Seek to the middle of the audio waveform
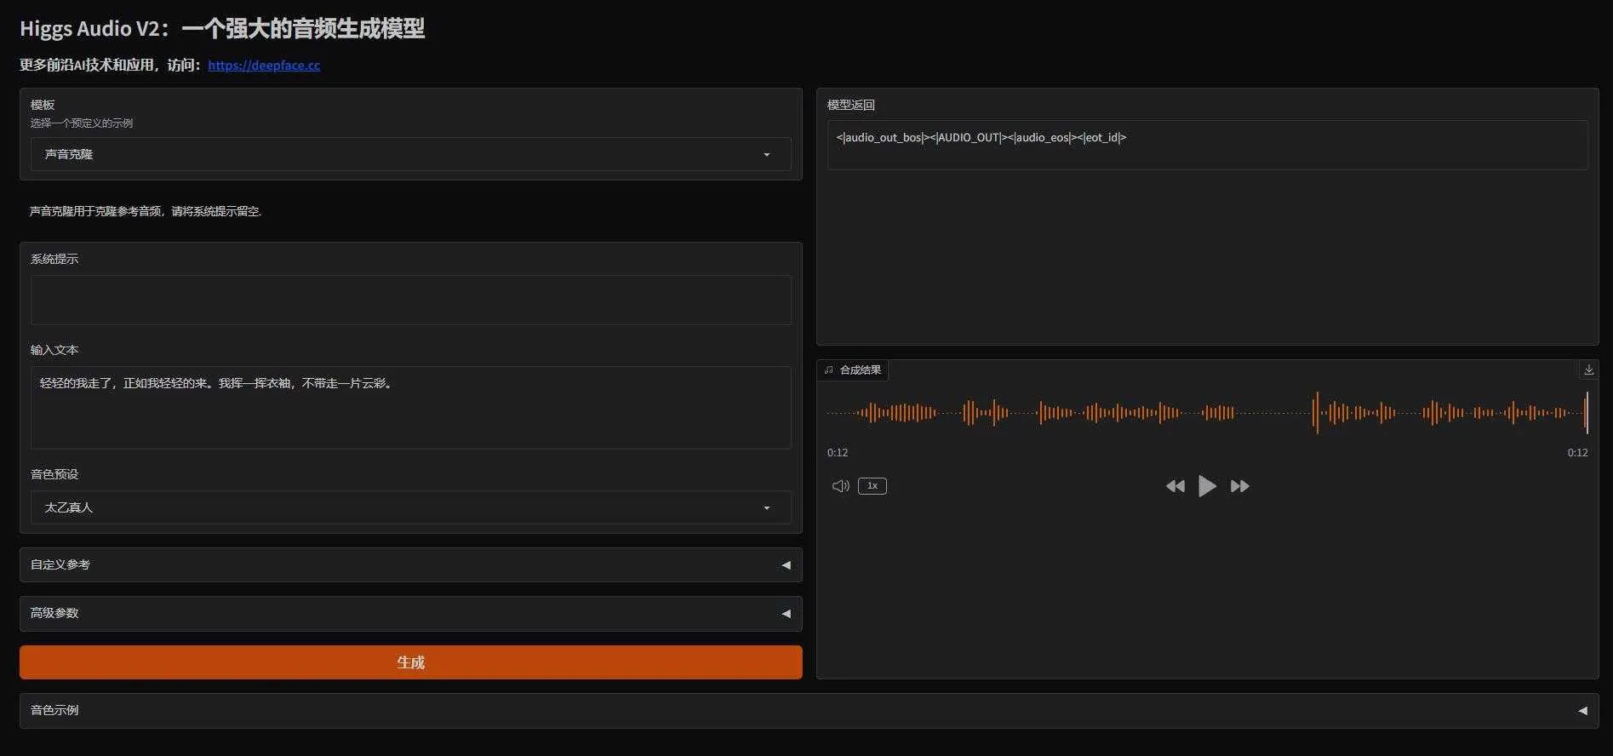 [1207, 413]
